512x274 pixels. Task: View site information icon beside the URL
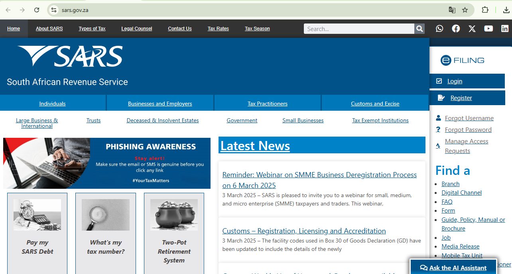[53, 10]
